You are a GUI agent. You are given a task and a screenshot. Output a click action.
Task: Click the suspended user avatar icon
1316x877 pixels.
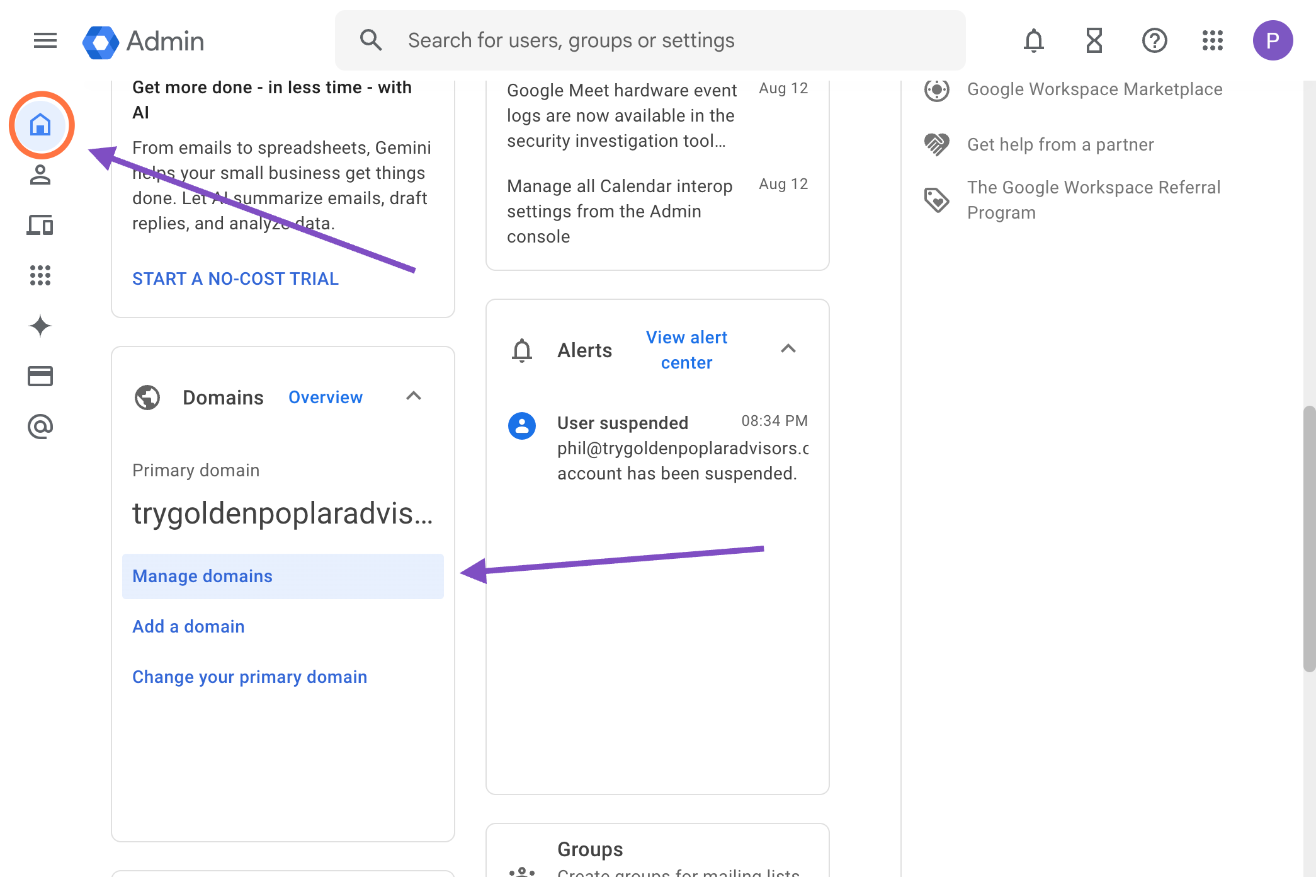click(522, 426)
